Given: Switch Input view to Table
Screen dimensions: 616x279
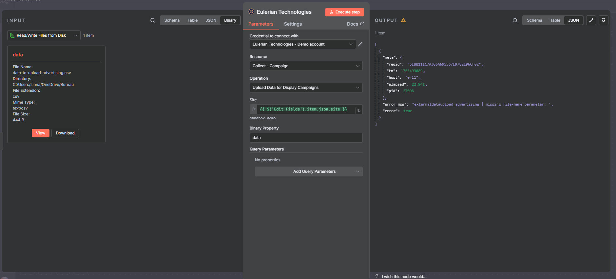Looking at the screenshot, I should pyautogui.click(x=192, y=20).
